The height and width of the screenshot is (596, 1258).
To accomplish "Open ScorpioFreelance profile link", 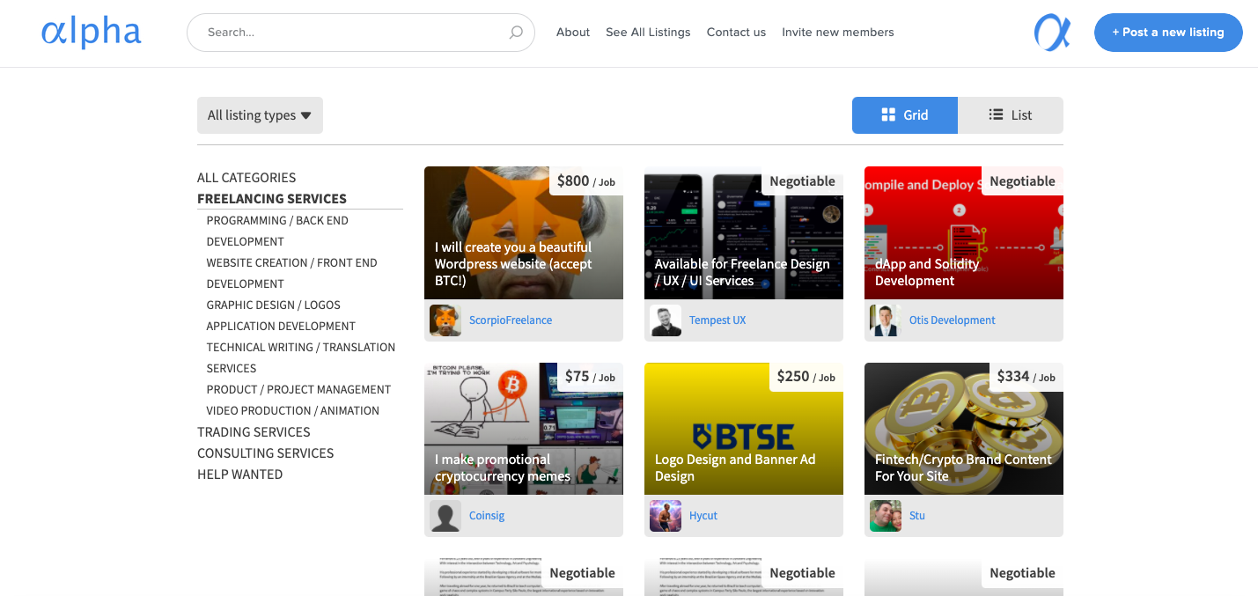I will click(511, 320).
